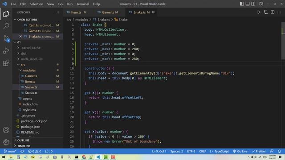The image size is (285, 160).
Task: Click the Run Code play button
Action: pos(259,12)
